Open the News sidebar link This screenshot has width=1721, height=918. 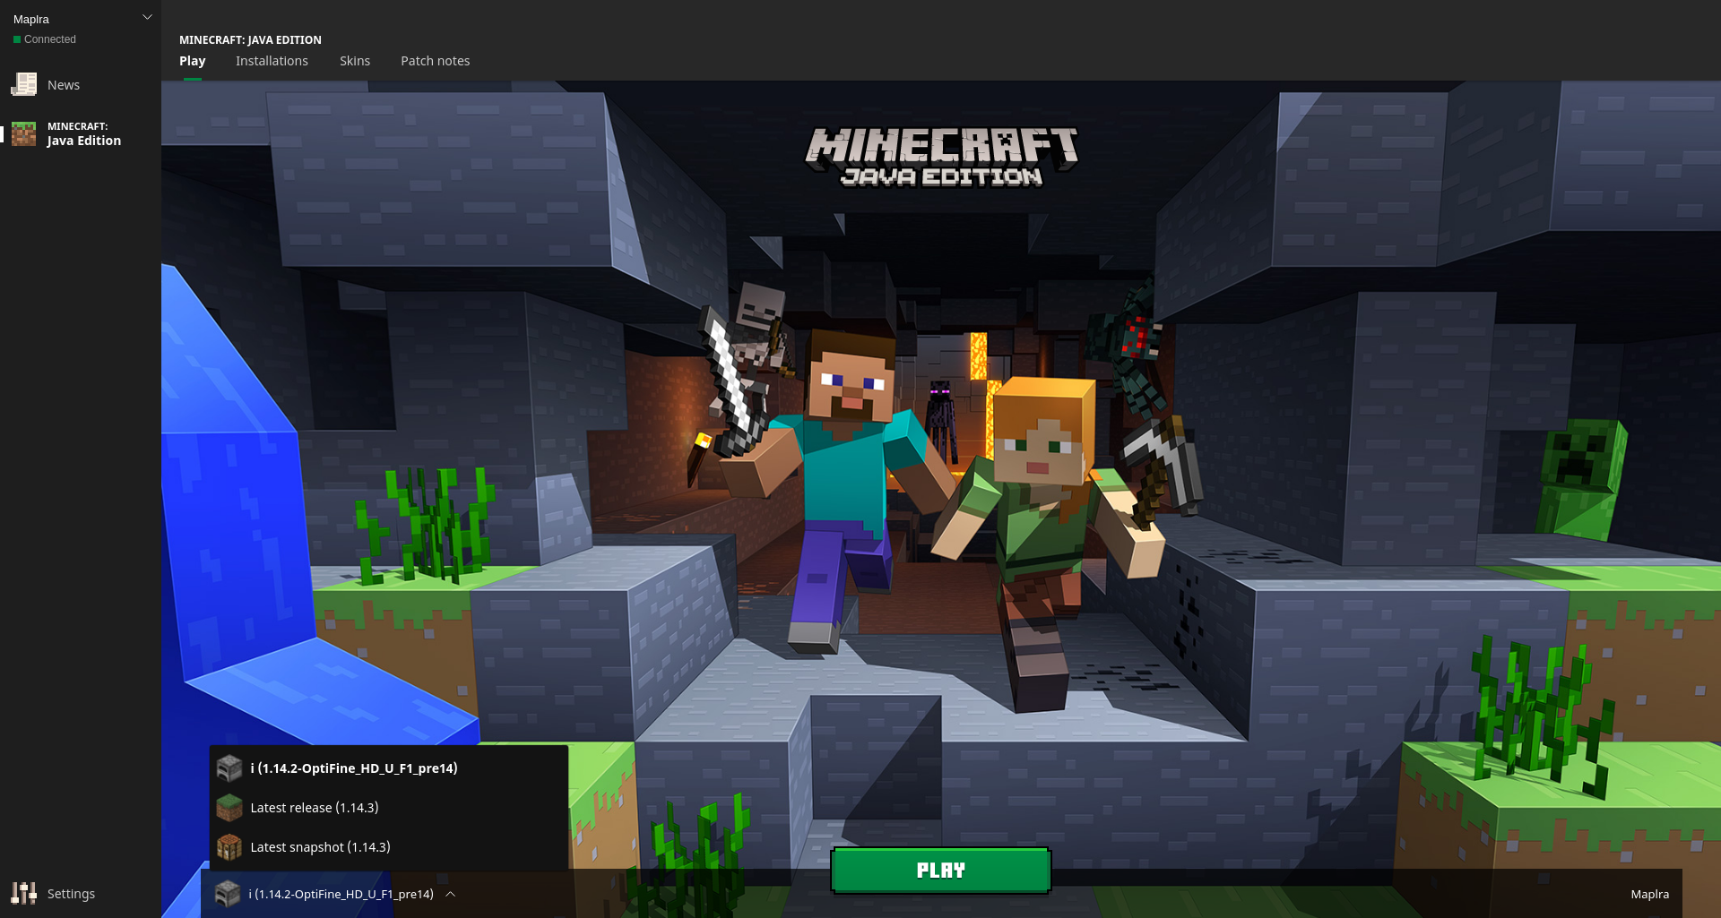click(x=81, y=85)
